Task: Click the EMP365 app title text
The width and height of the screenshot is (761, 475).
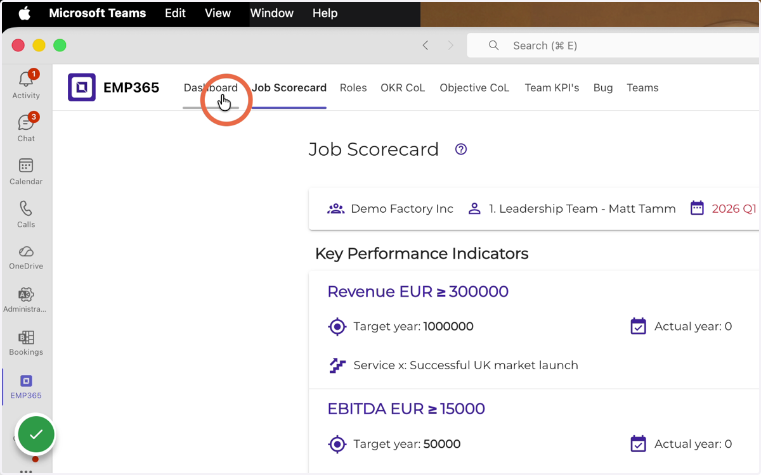Action: 131,88
